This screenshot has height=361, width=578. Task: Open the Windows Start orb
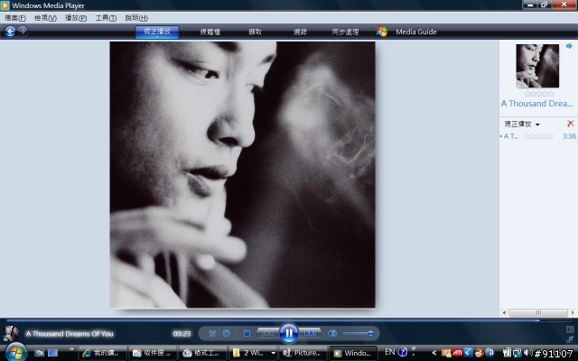pos(15,352)
